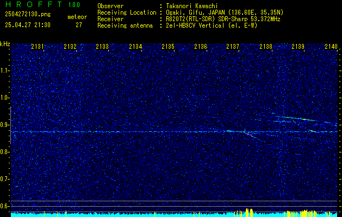The image size is (342, 217).
Task: Click the meteor label
Action: (x=77, y=17)
